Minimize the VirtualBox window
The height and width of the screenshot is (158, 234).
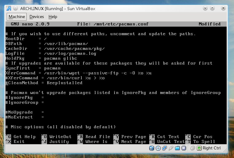click(205, 8)
